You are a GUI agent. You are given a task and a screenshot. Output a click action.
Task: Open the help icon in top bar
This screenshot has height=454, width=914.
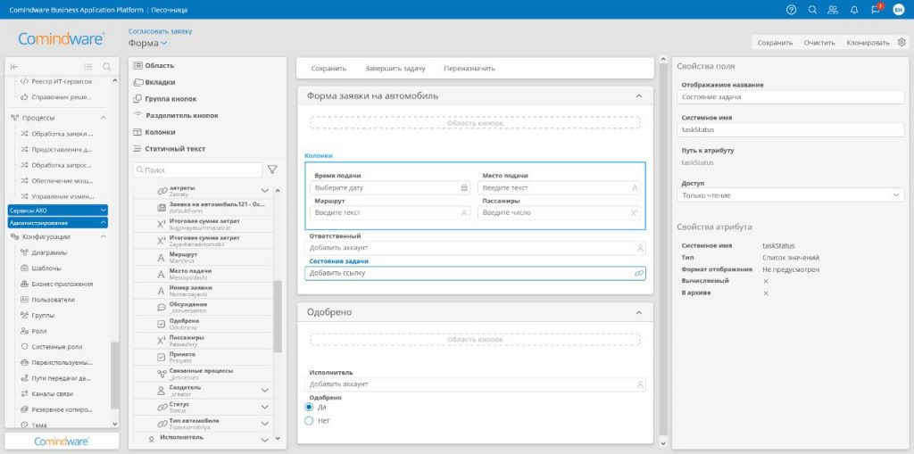791,9
